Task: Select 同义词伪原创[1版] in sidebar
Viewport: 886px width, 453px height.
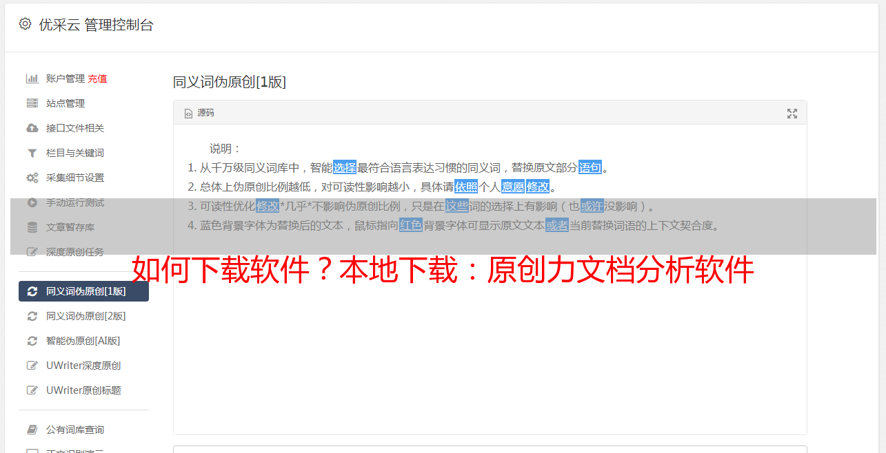Action: 83,291
